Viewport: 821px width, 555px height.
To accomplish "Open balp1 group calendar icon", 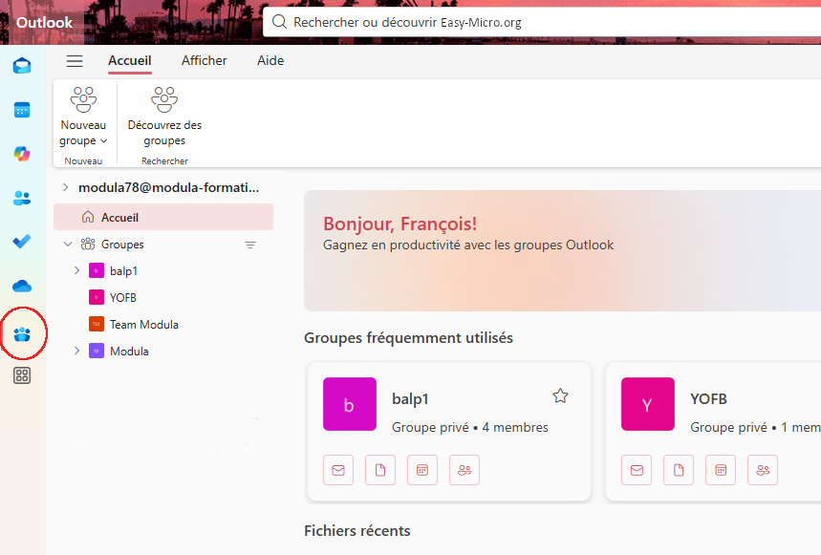I will [422, 470].
